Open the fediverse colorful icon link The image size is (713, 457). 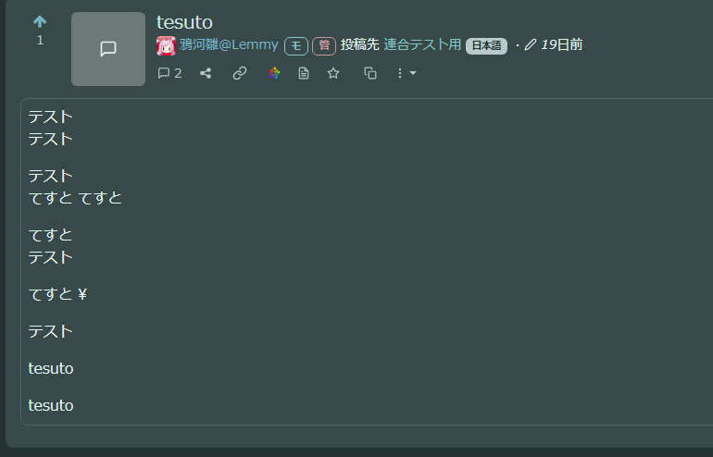(x=274, y=73)
